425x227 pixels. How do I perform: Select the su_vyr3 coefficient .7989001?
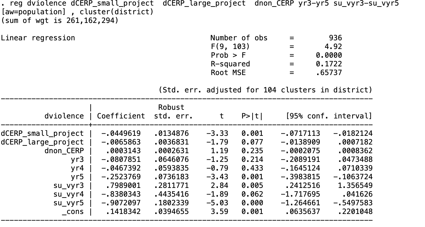click(x=123, y=185)
